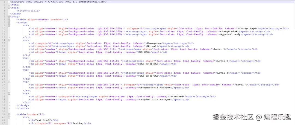The width and height of the screenshot is (295, 125).
Task: Collapse the tr fold on line 28
Action: (x=9, y=82)
